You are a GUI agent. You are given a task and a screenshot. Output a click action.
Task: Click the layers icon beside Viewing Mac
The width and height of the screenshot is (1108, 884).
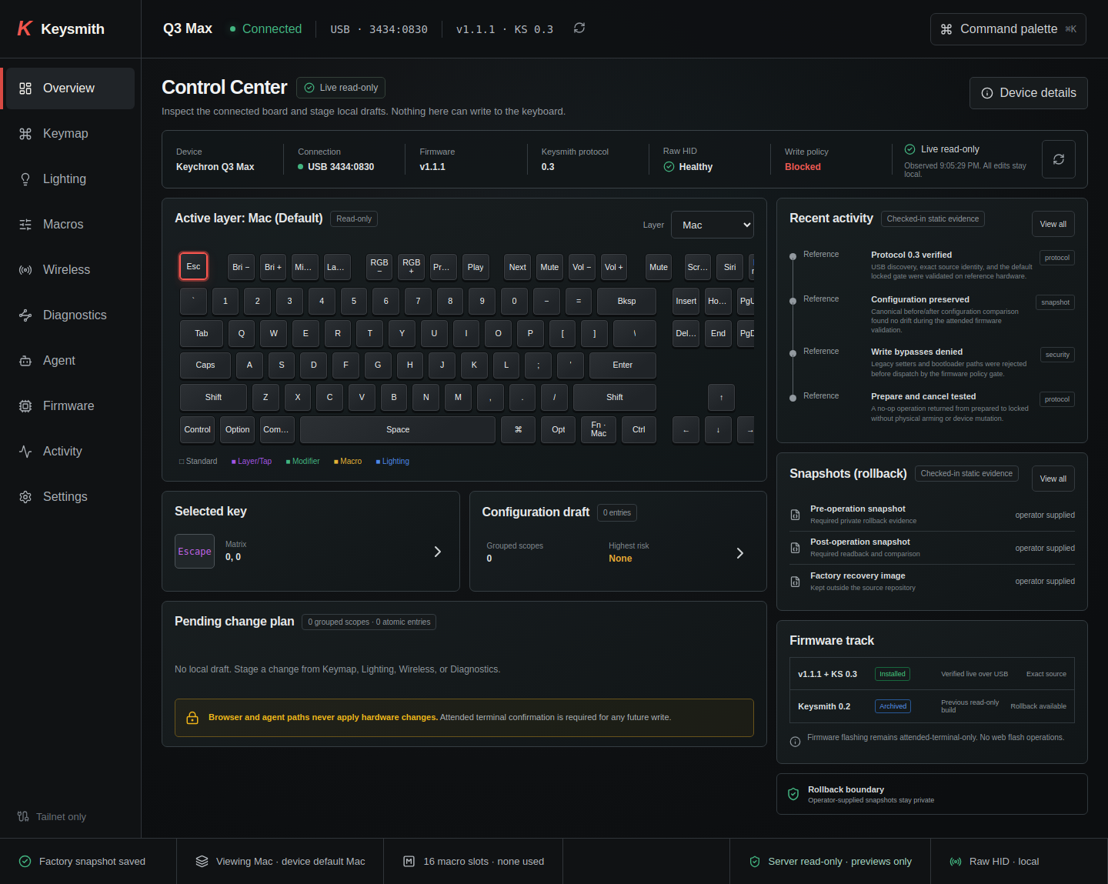(x=202, y=862)
